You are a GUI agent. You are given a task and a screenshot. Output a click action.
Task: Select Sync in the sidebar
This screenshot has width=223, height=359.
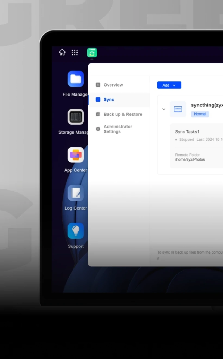tap(109, 100)
